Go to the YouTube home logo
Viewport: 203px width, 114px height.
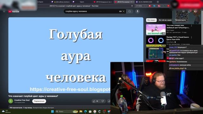coord(14,11)
